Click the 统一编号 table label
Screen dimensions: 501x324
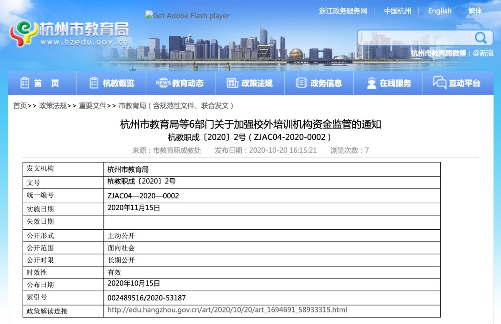pyautogui.click(x=40, y=195)
